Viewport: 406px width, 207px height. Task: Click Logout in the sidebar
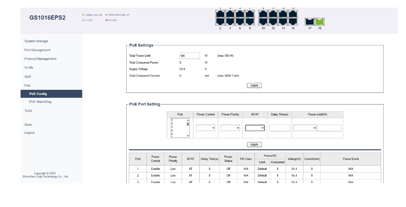tap(29, 133)
